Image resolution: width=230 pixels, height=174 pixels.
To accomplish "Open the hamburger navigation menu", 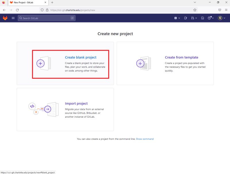I will pos(13,18).
